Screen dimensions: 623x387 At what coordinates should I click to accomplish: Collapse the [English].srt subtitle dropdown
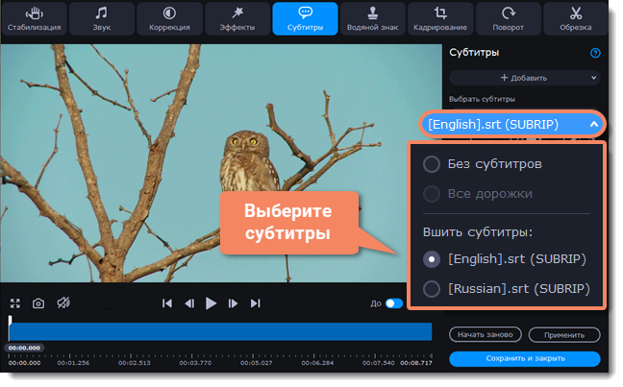point(594,124)
